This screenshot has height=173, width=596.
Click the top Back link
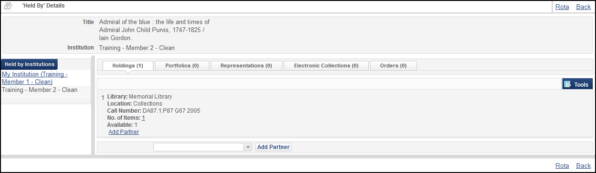point(583,7)
